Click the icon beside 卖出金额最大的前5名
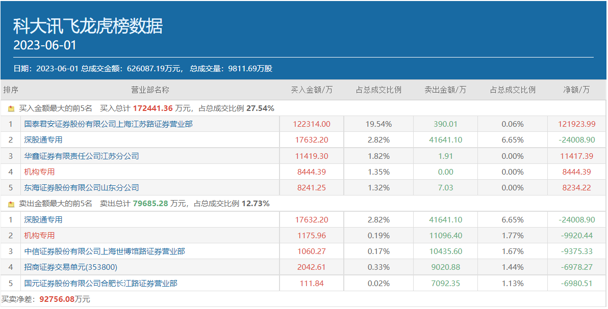The image size is (608, 309). pyautogui.click(x=11, y=204)
